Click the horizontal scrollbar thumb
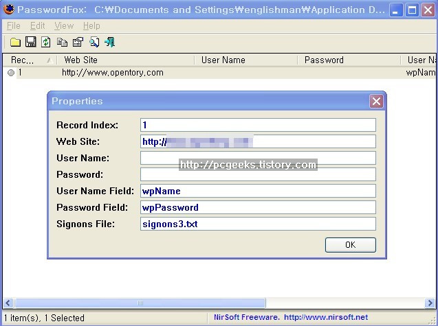 click(140, 303)
